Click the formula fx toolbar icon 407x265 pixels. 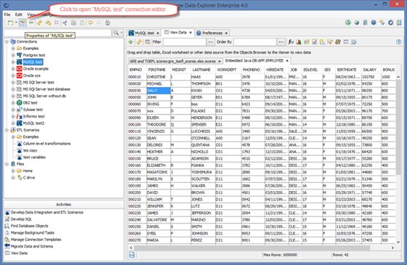tap(291, 42)
